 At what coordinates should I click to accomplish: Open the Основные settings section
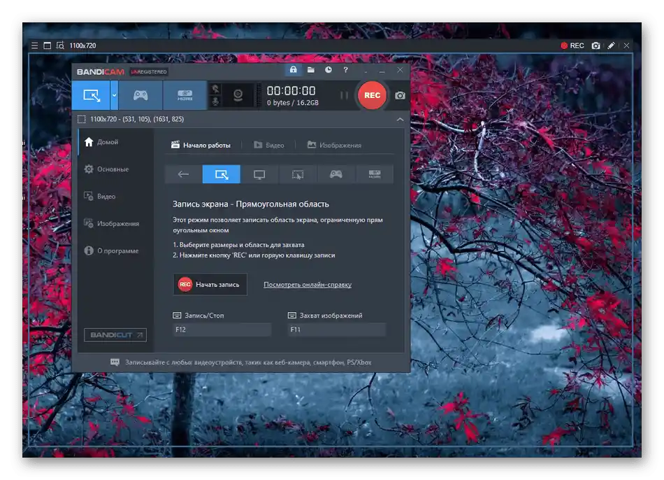pyautogui.click(x=115, y=169)
